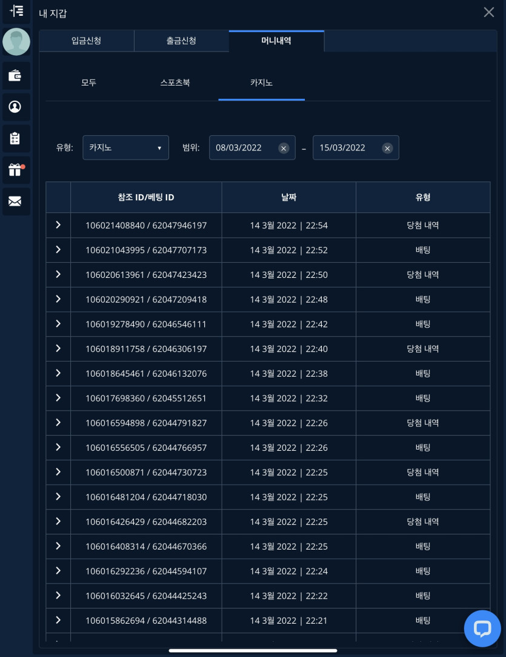The image size is (506, 657).
Task: Click the 날짜 column header
Action: click(289, 197)
